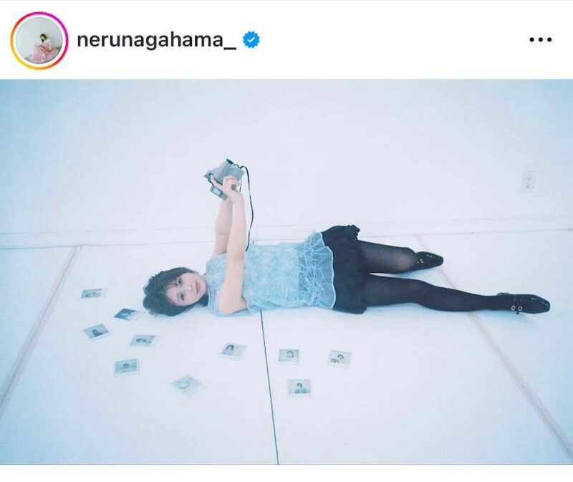Click the polaroid closest to her hair
This screenshot has width=573, height=482.
(x=127, y=314)
